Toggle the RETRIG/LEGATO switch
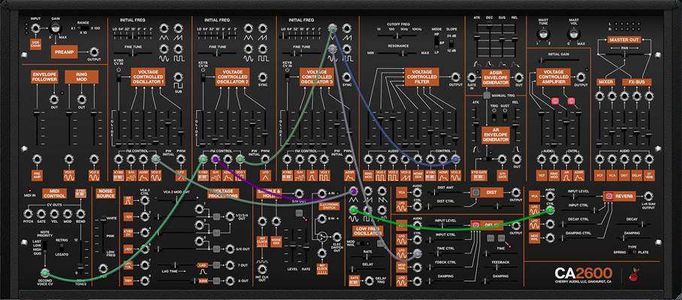This screenshot has height=300, width=682. click(x=61, y=246)
